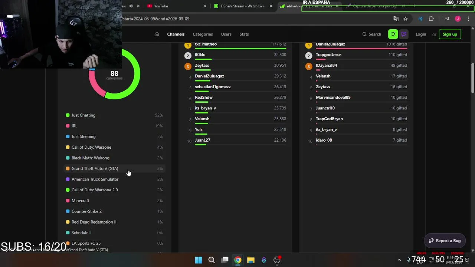
Task: Open Yuls in the chatters list
Action: 199,129
